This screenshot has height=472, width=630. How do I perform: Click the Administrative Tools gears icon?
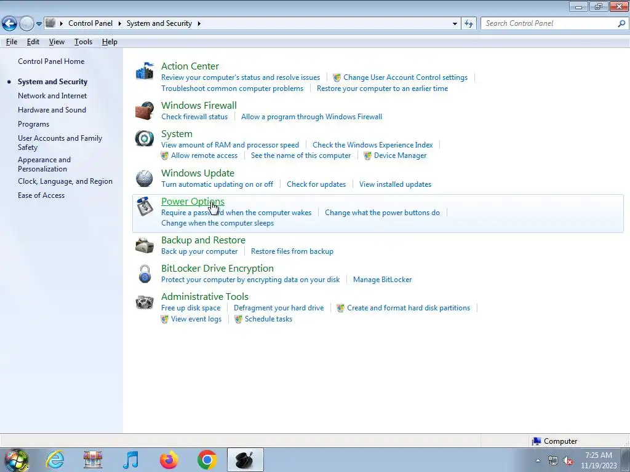[144, 302]
